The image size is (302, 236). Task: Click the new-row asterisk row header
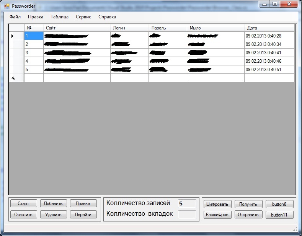click(x=16, y=78)
